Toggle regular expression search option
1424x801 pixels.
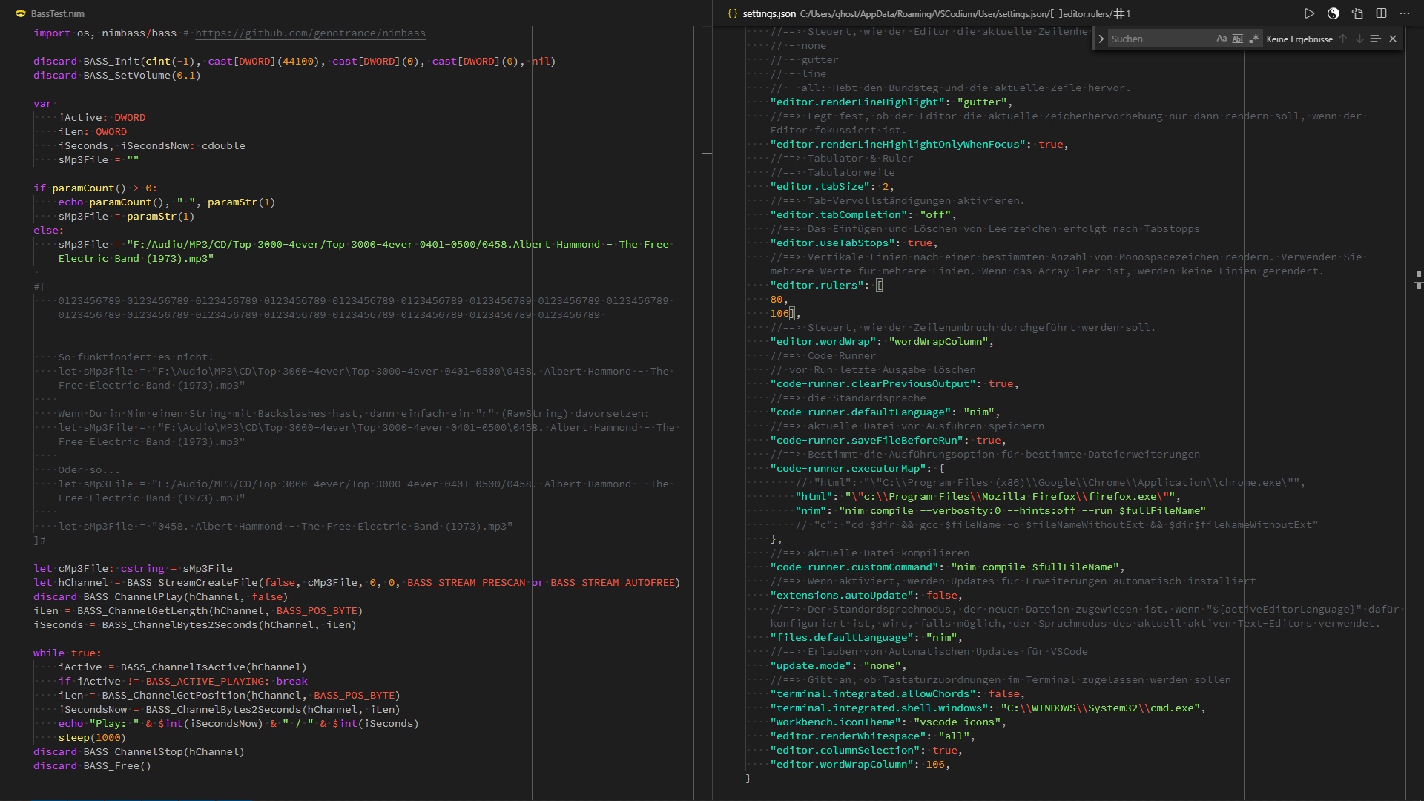pyautogui.click(x=1253, y=39)
